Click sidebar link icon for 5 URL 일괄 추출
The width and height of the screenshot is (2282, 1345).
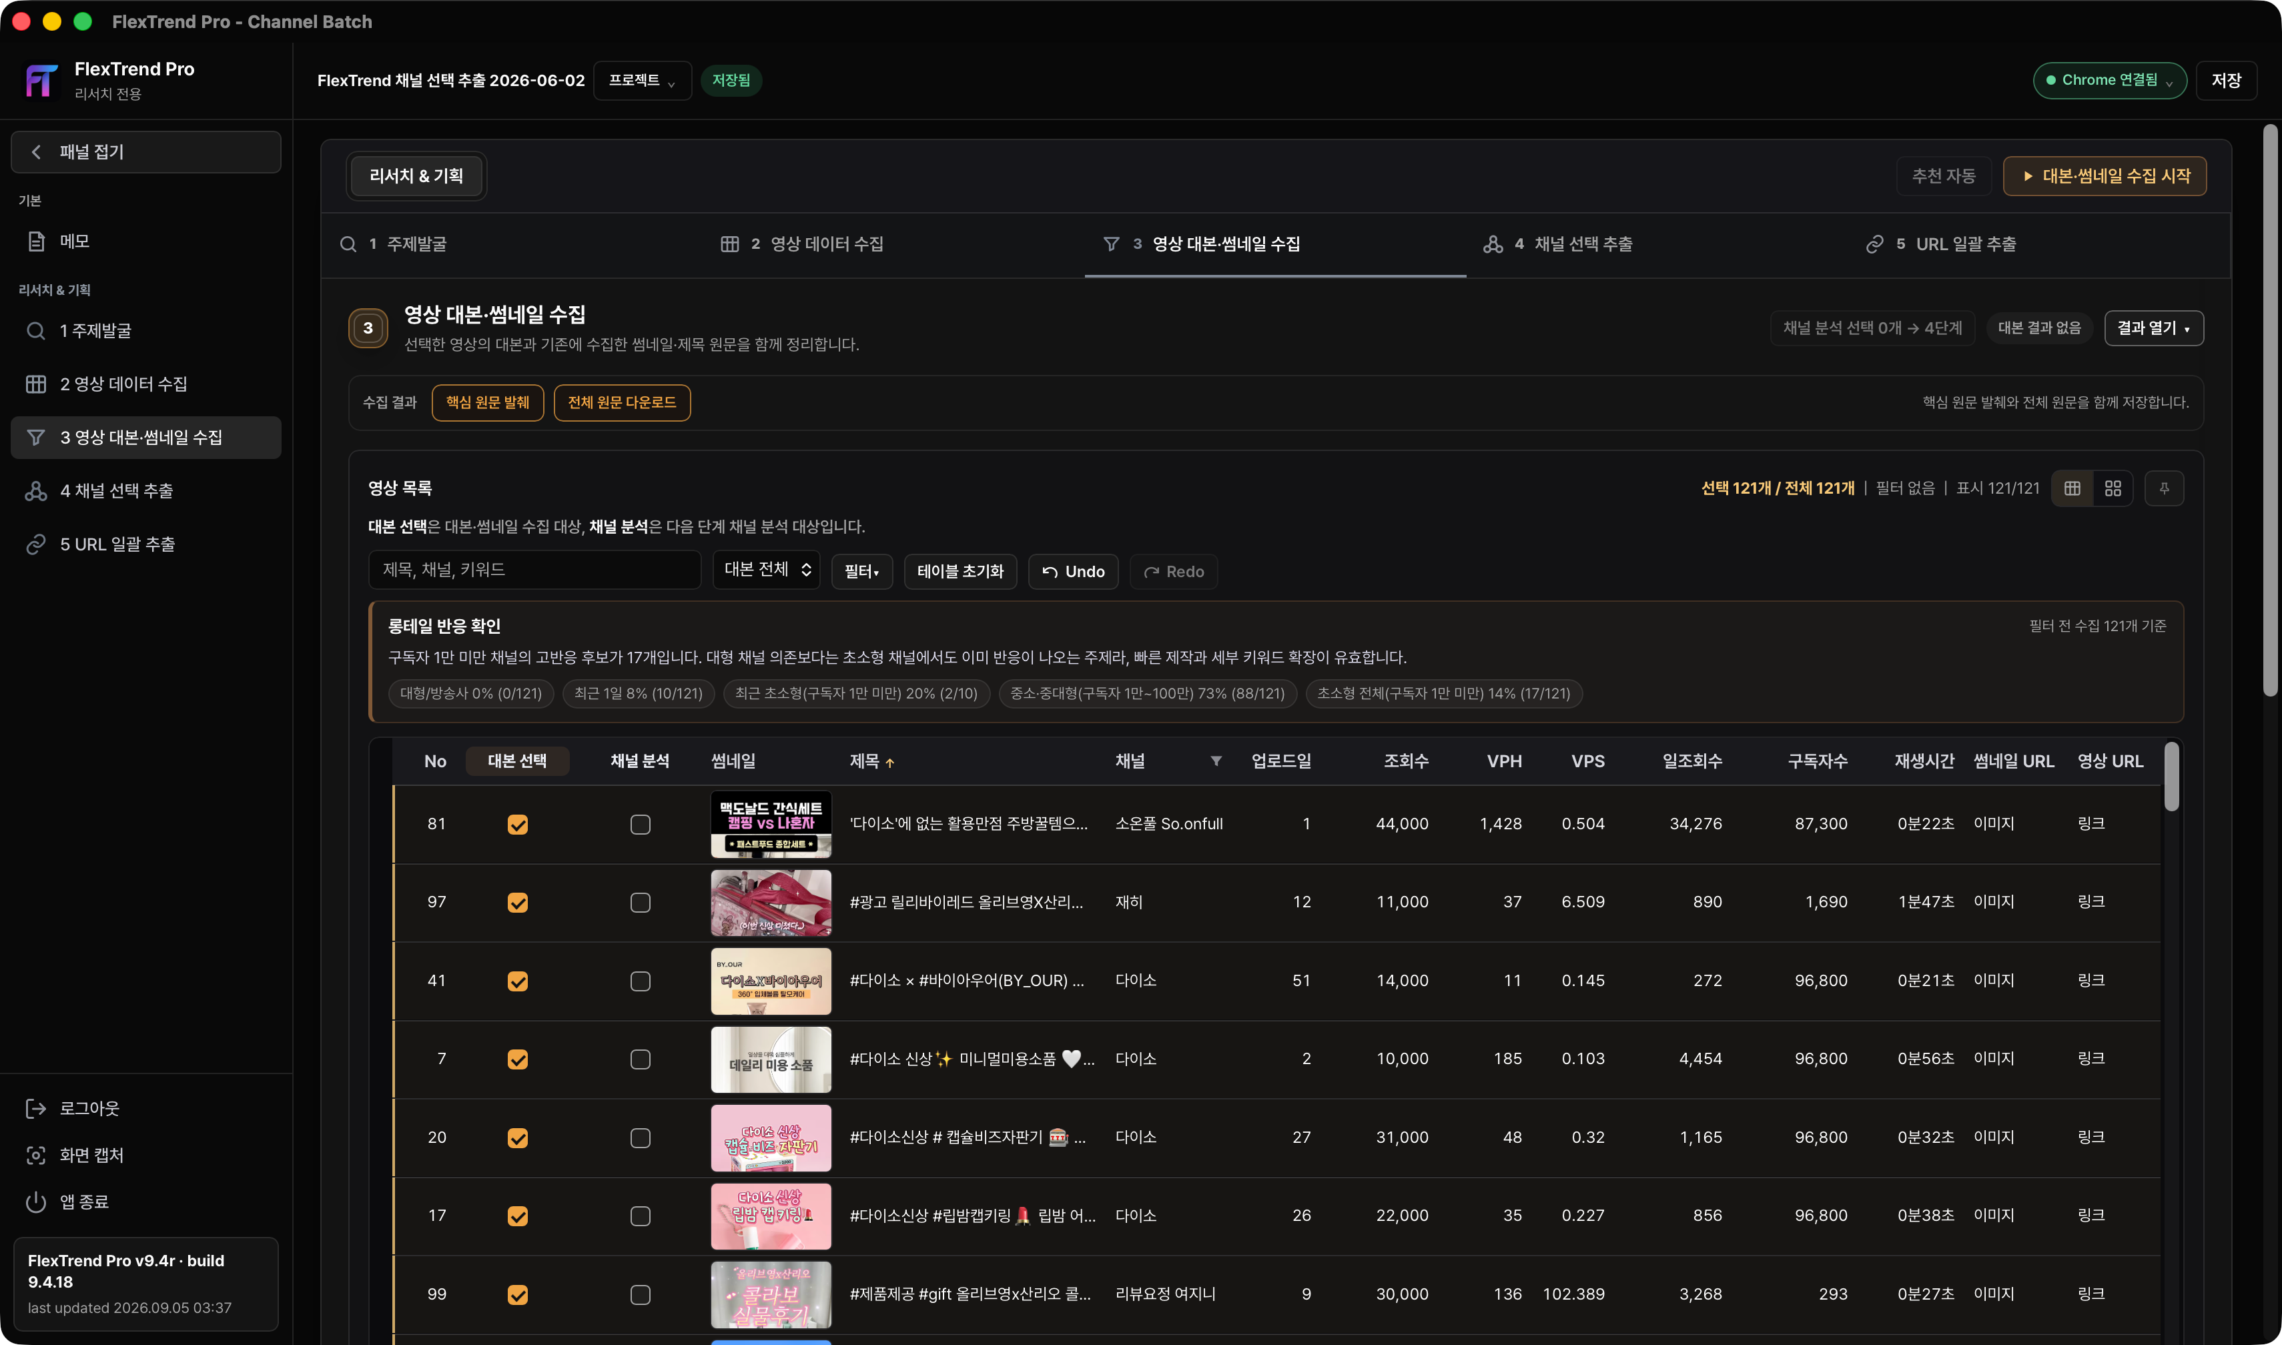(x=36, y=544)
